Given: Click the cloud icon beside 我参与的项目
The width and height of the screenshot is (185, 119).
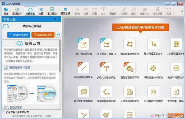Looking at the screenshot, I should [6, 26].
